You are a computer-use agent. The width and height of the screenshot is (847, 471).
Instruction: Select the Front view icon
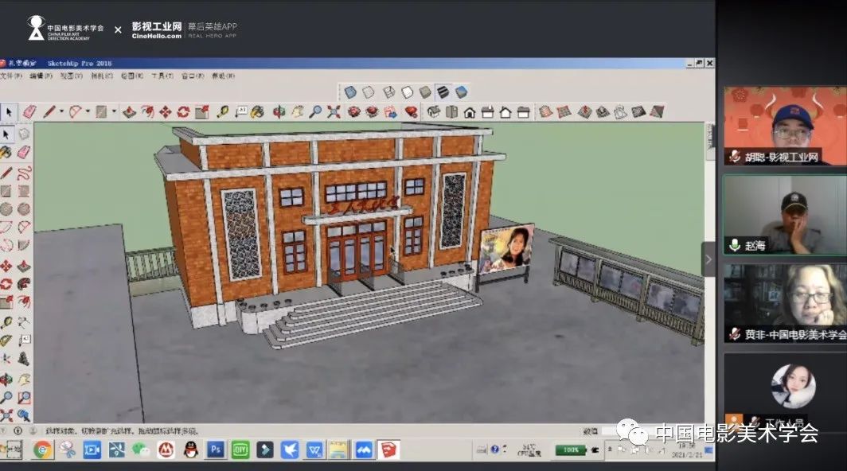pyautogui.click(x=470, y=112)
